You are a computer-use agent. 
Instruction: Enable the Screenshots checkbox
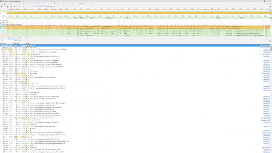pyautogui.click(x=37, y=7)
